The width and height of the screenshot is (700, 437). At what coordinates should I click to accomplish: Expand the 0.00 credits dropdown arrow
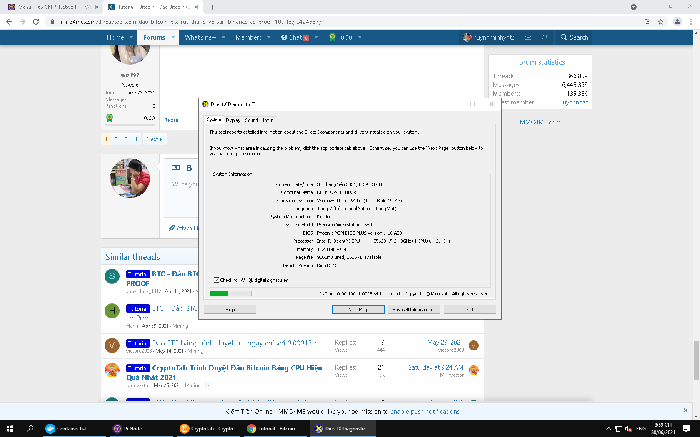[x=360, y=37]
